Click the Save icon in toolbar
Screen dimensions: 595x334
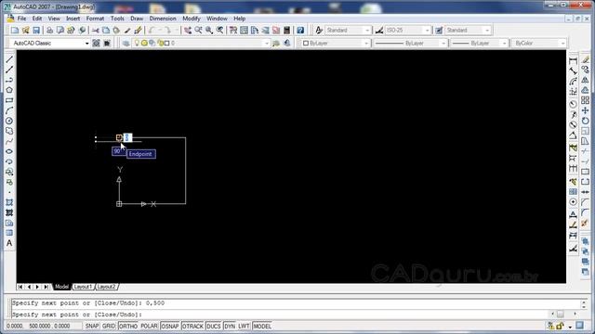point(36,31)
